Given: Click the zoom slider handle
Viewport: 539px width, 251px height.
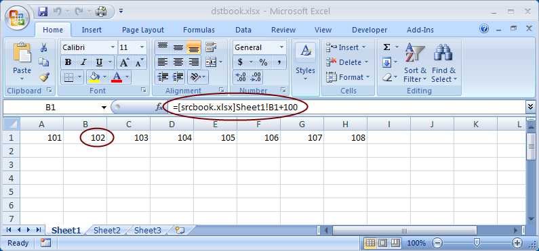Looking at the screenshot, I should pyautogui.click(x=477, y=243).
